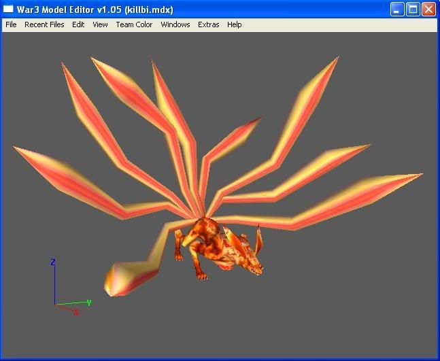The height and width of the screenshot is (361, 440).
Task: Close the War3 Model Editor window
Action: coord(428,10)
